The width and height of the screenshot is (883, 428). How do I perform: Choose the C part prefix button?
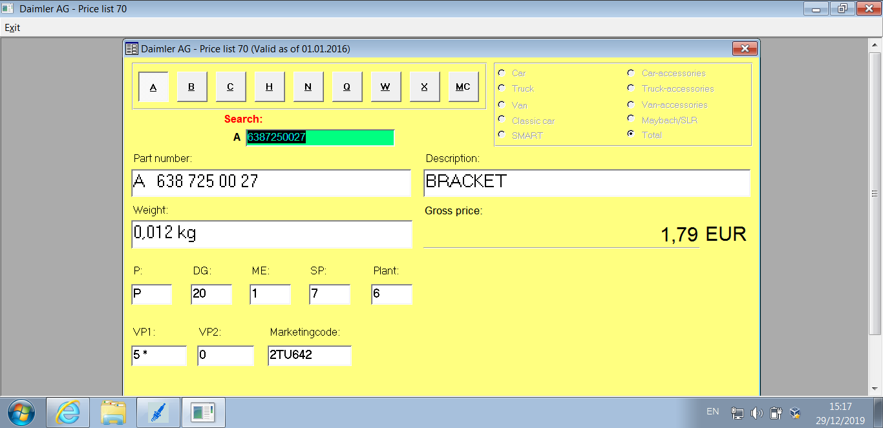tap(231, 87)
